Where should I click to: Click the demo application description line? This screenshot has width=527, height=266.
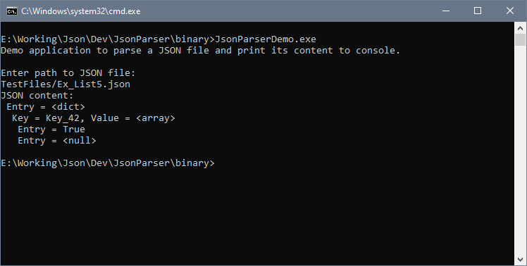(201, 51)
